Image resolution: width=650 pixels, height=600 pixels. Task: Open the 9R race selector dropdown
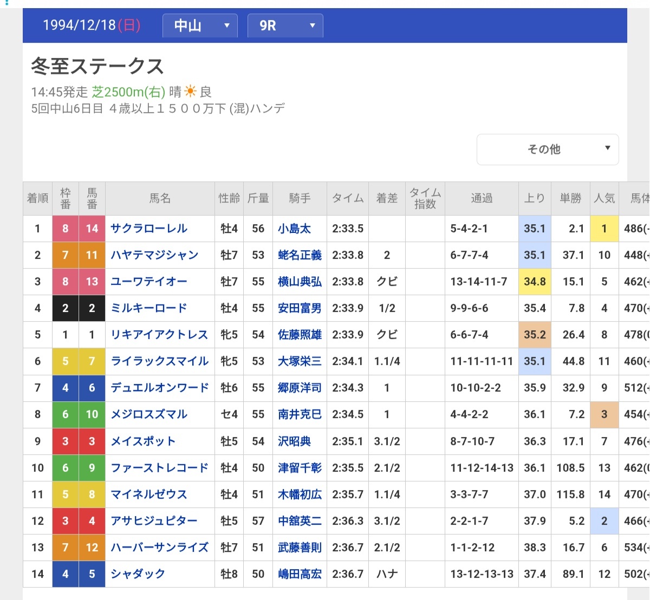(285, 25)
